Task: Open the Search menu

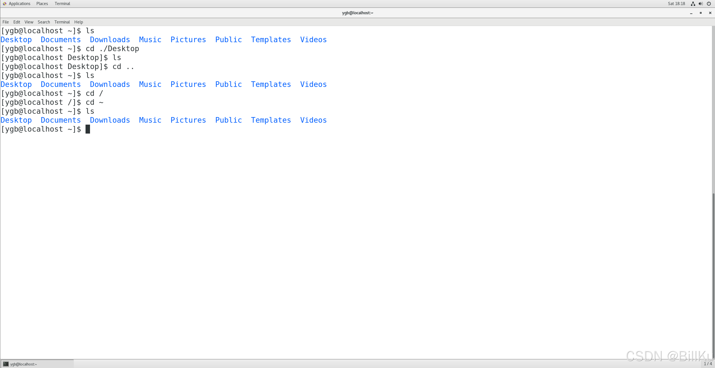Action: [x=44, y=22]
